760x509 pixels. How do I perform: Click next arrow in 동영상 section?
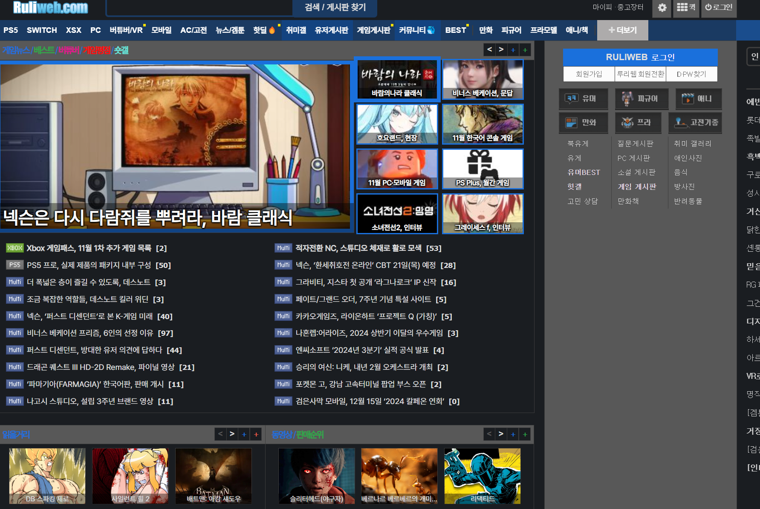tap(501, 434)
